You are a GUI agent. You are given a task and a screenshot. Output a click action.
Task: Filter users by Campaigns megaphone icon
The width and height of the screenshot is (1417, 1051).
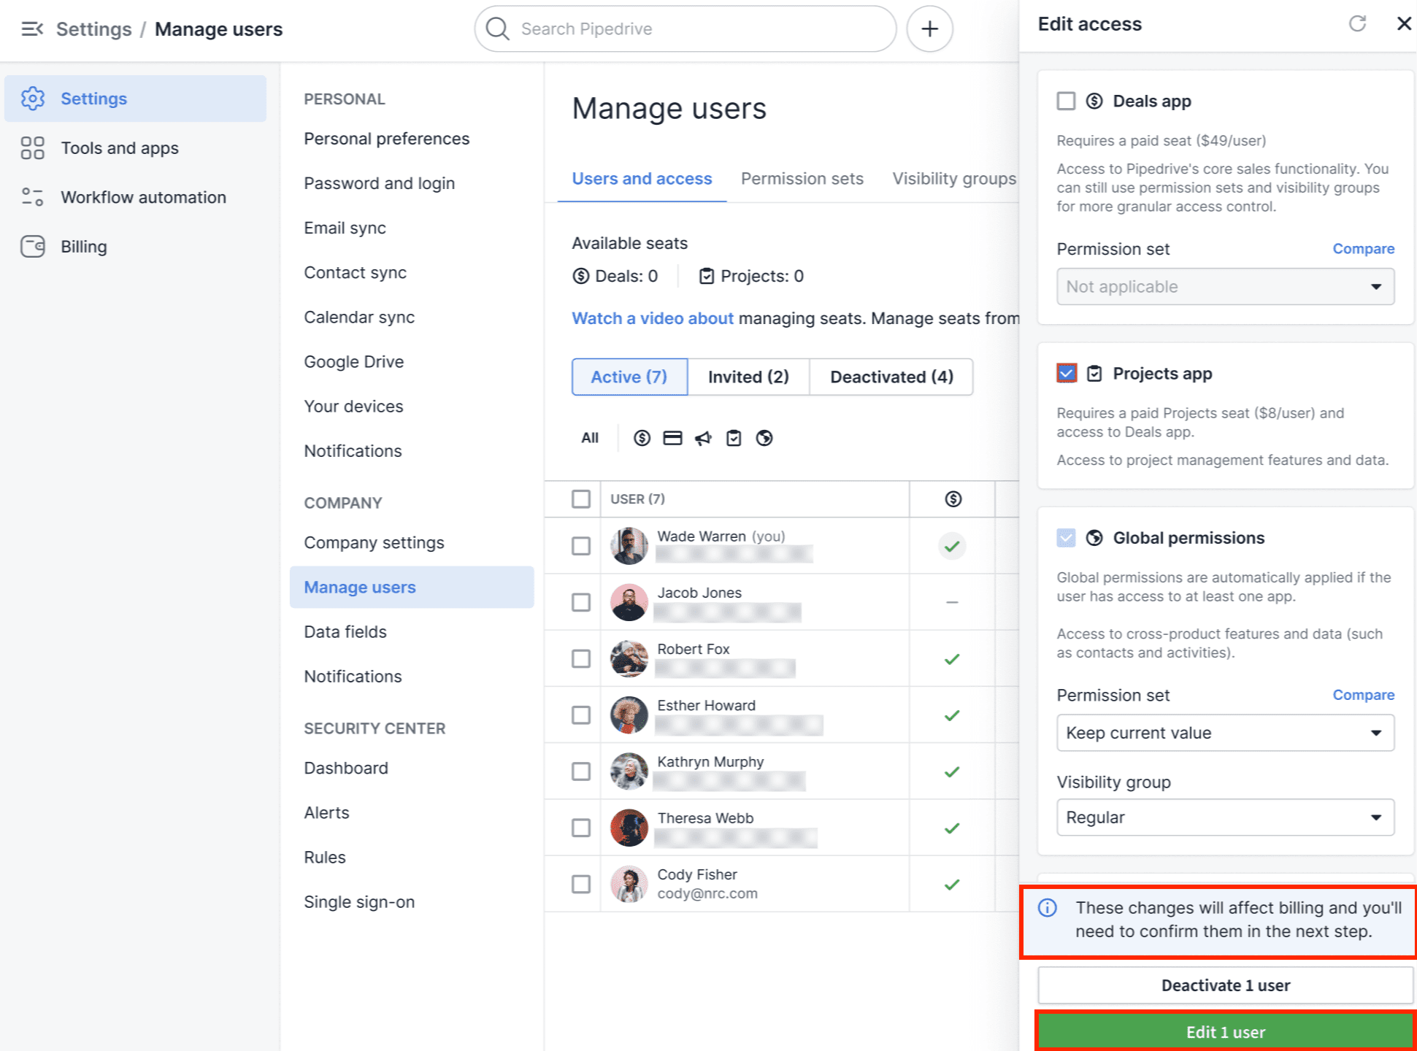point(703,438)
